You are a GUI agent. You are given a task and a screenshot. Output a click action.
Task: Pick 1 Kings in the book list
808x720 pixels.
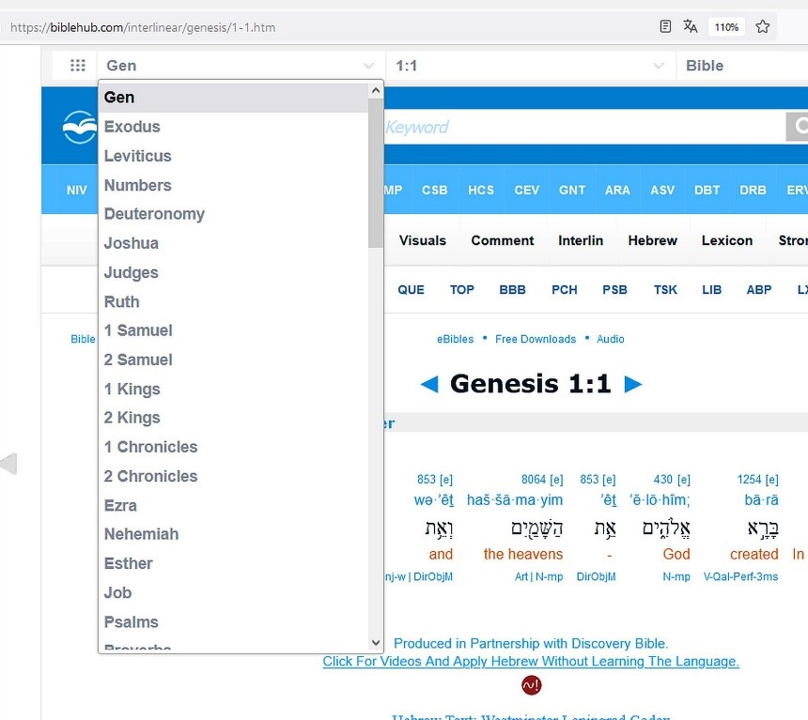point(233,389)
